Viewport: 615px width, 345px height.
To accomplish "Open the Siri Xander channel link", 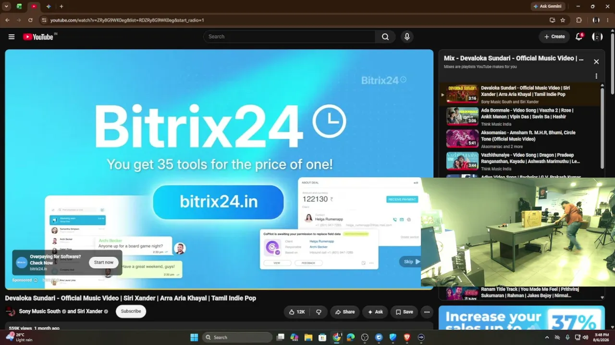I will tap(90, 311).
